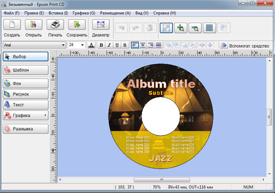
Task: Click the NUM status bar indicator
Action: (248, 187)
